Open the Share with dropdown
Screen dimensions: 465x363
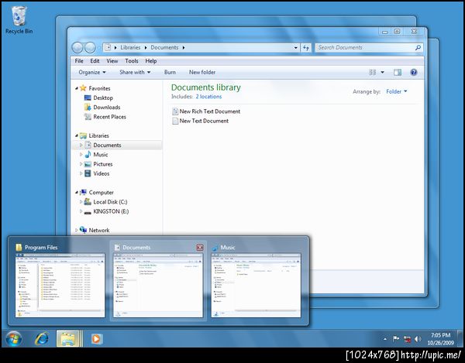point(135,72)
